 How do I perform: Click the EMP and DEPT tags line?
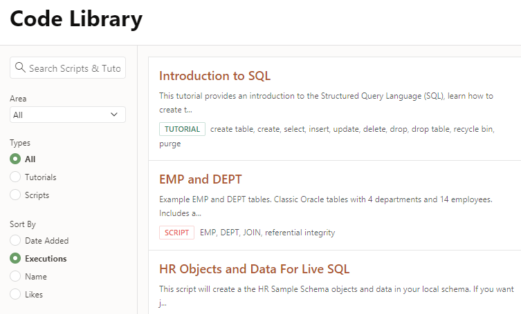point(268,233)
